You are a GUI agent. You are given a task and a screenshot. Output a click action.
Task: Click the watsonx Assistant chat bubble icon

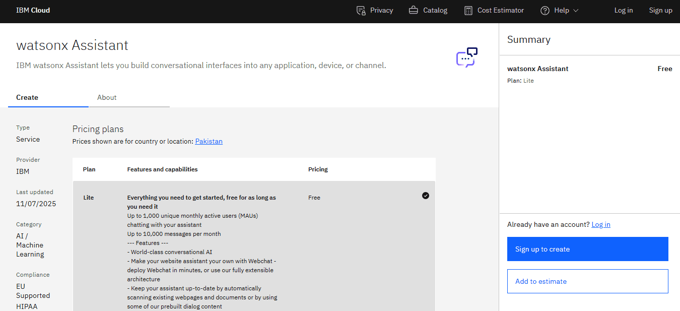pyautogui.click(x=467, y=57)
